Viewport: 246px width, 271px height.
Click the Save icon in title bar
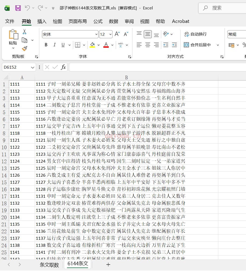18,8
